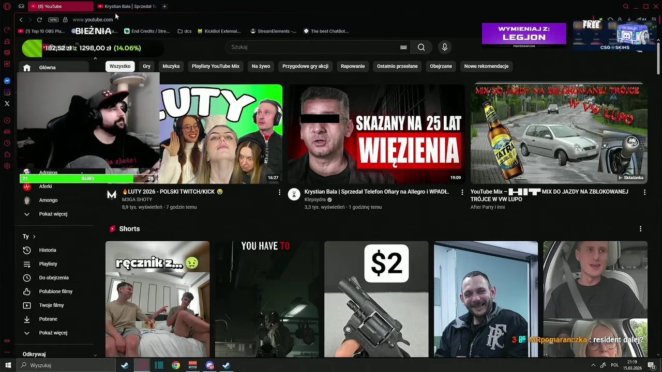Select the Na żywo filter chip
Viewport: 662px width, 372px height.
click(261, 66)
